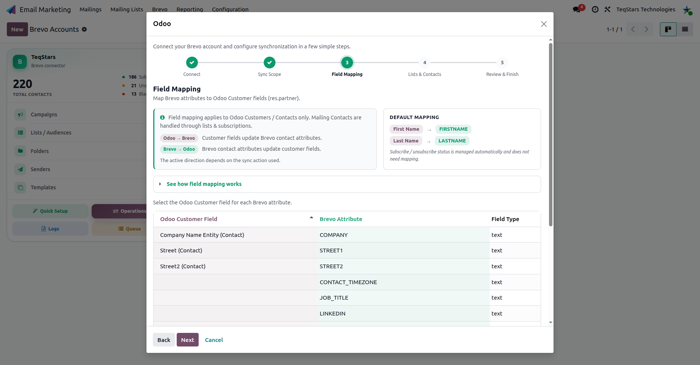Click the COMPANY attribute cell

click(403, 235)
